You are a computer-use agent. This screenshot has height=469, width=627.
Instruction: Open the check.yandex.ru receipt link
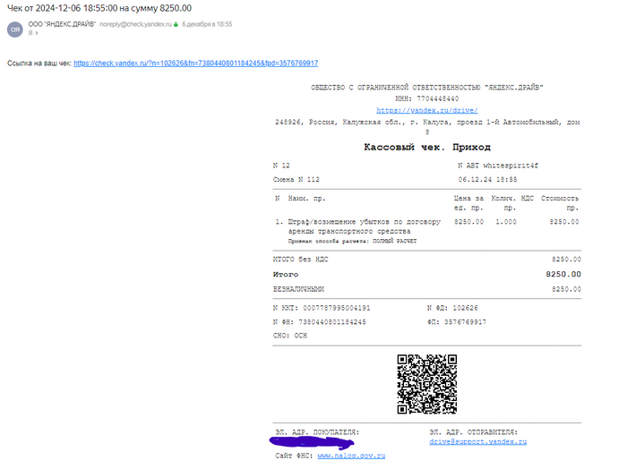tap(196, 64)
